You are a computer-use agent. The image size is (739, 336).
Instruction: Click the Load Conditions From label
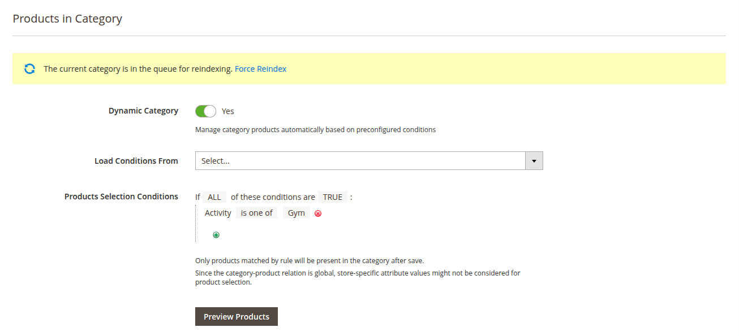point(136,161)
